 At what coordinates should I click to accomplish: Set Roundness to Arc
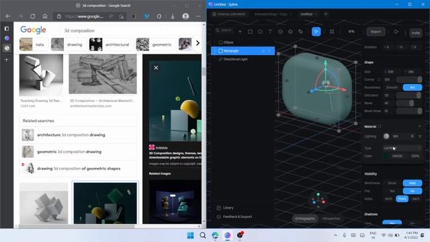click(412, 87)
